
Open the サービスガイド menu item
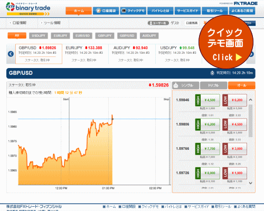[x=187, y=11]
